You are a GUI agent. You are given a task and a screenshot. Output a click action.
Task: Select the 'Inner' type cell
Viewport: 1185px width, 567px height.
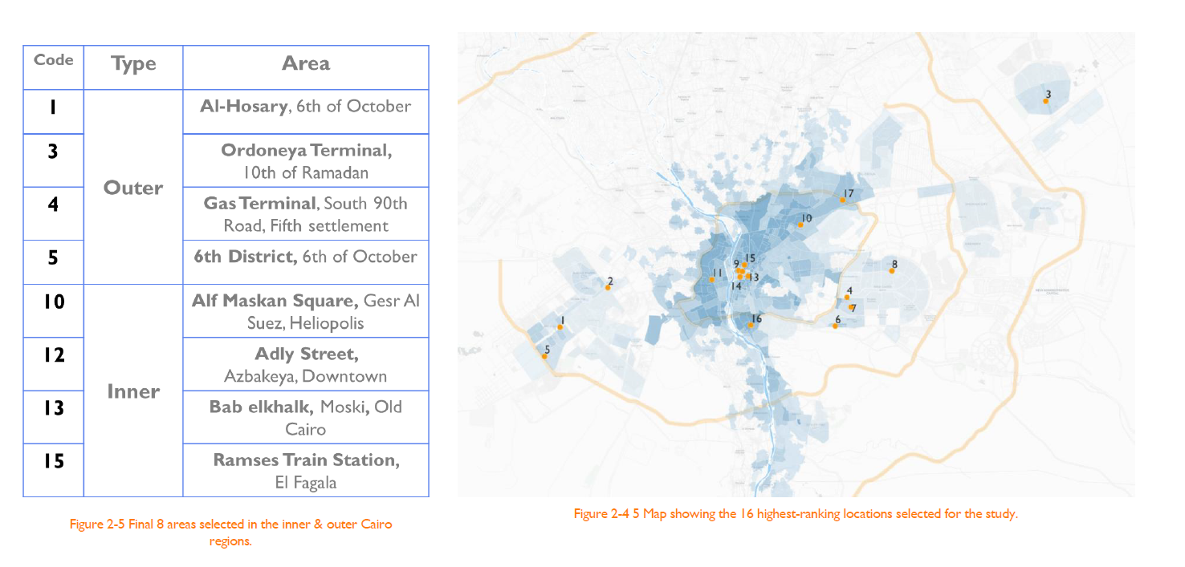[x=133, y=391]
